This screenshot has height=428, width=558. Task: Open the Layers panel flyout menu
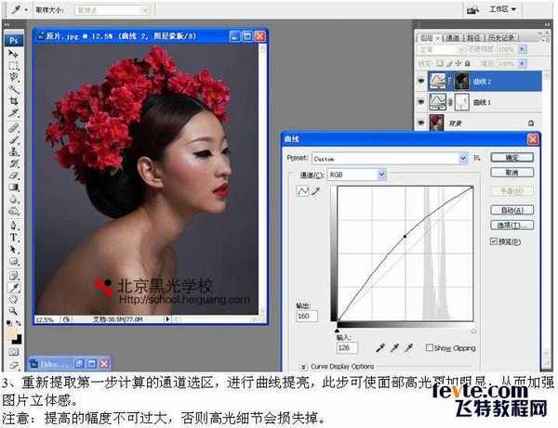click(548, 40)
